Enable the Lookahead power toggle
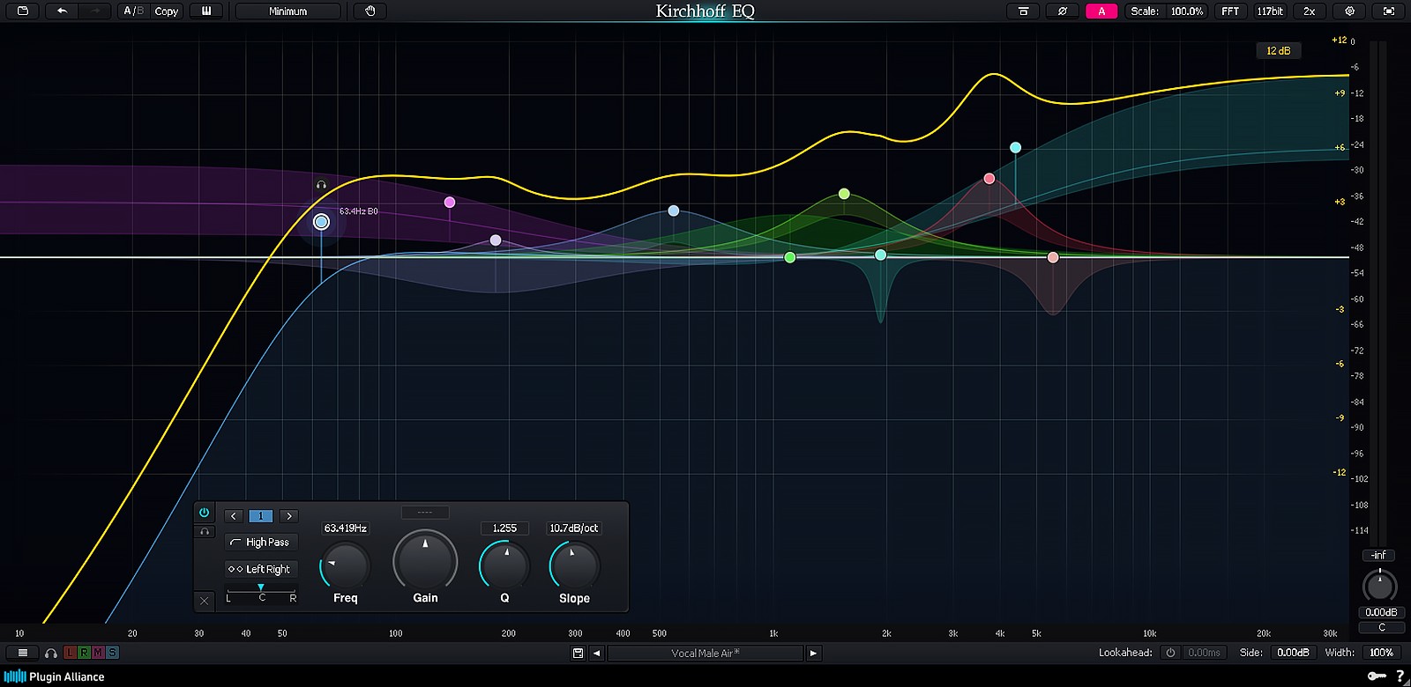Viewport: 1411px width, 687px height. tap(1170, 653)
